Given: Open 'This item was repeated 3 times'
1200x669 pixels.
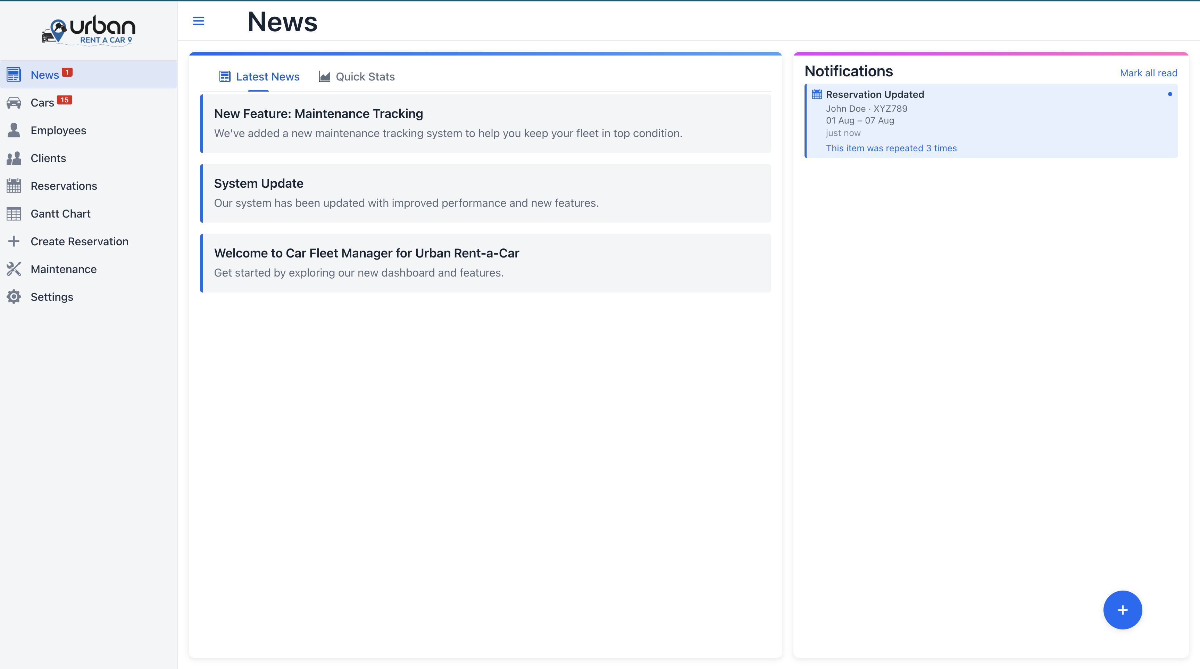Looking at the screenshot, I should (891, 148).
